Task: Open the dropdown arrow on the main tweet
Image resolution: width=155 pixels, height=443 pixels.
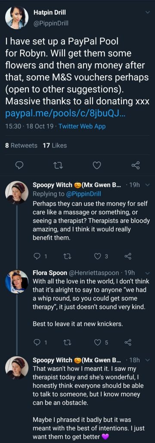Action: point(147,13)
